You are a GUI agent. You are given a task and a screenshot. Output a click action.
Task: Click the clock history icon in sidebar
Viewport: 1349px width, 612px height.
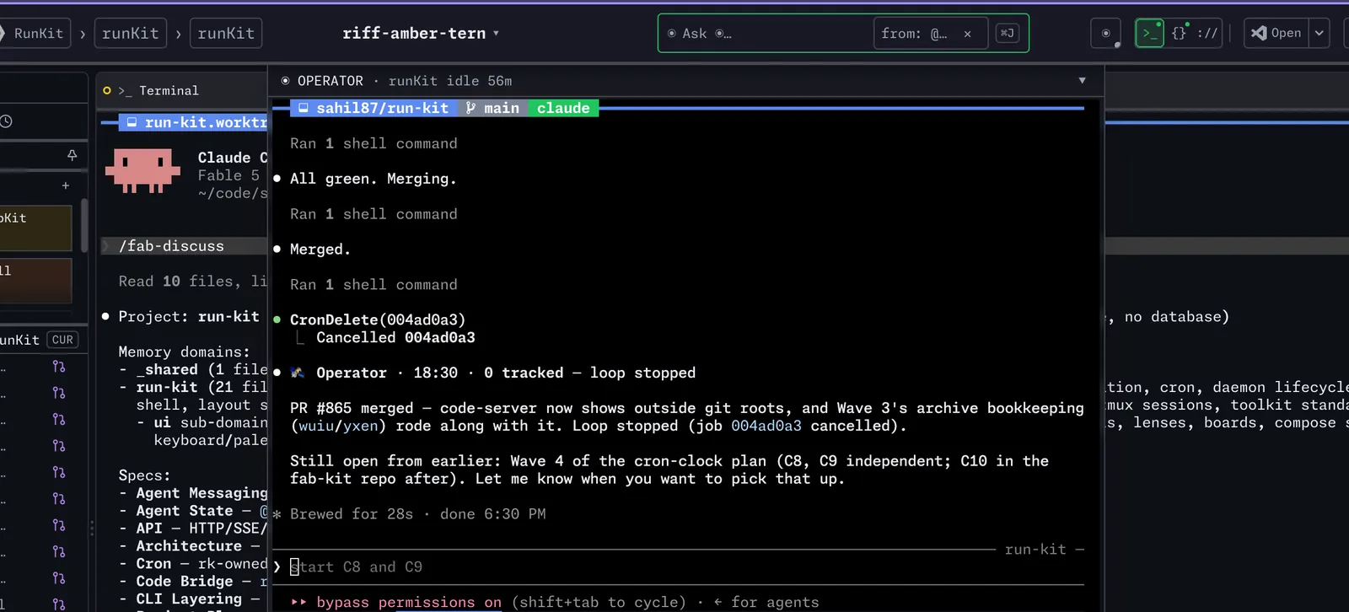tap(6, 121)
